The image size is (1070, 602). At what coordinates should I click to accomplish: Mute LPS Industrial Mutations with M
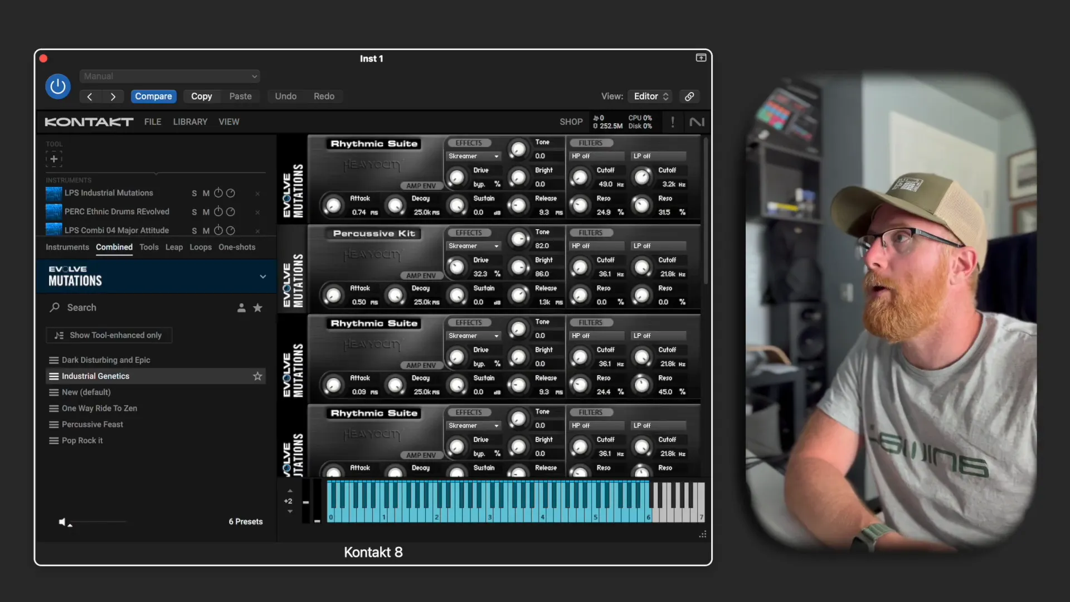[x=206, y=193]
